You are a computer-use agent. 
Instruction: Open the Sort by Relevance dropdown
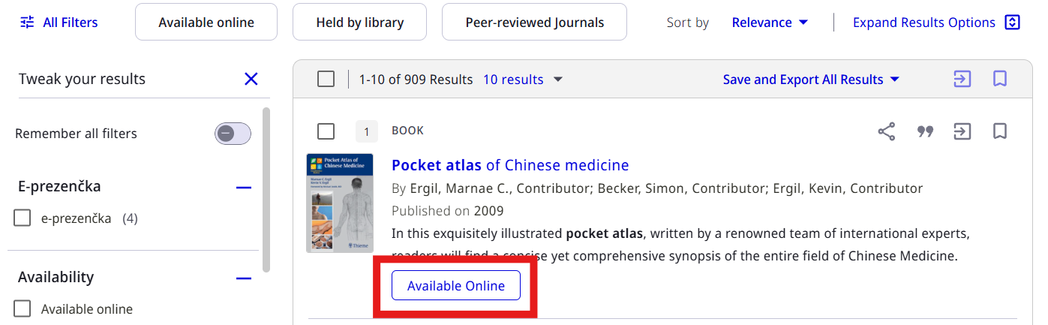[770, 23]
